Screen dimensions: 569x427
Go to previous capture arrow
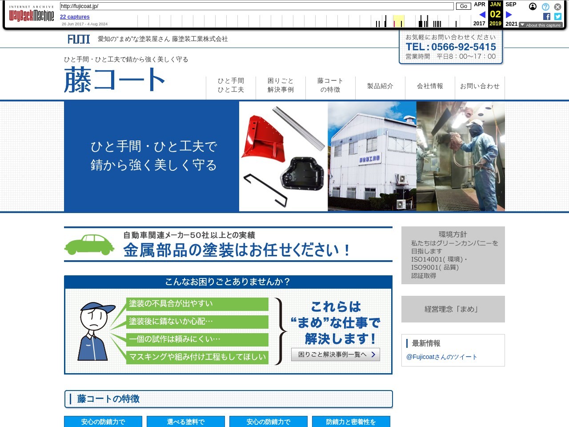(482, 15)
